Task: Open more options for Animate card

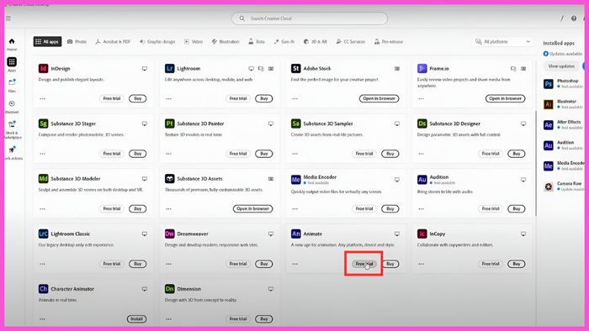Action: (294, 264)
